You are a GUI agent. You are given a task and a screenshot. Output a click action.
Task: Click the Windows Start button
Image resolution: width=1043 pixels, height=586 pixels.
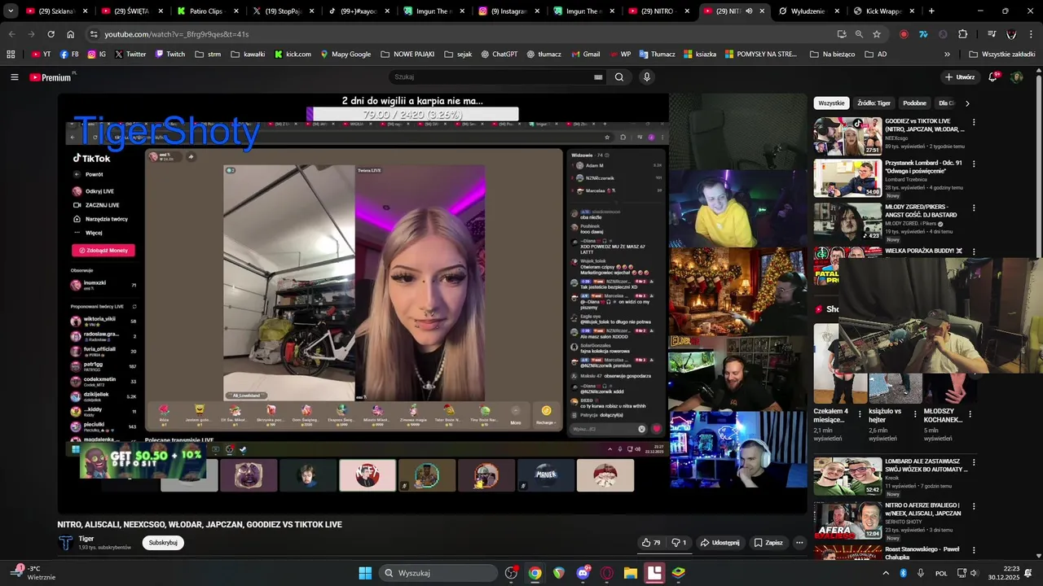tap(365, 573)
